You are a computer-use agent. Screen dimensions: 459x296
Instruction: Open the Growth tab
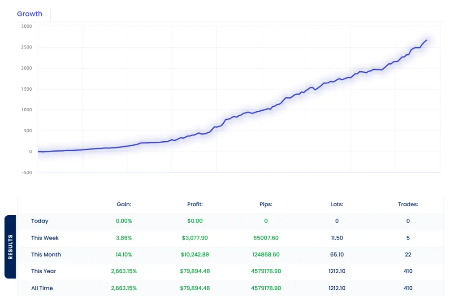(x=30, y=14)
